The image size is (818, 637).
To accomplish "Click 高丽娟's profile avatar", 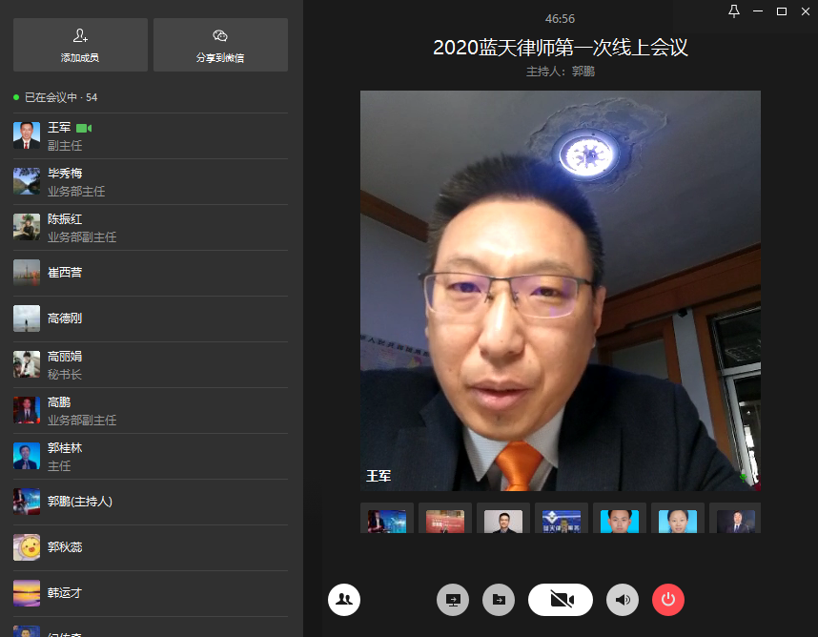I will click(x=27, y=364).
